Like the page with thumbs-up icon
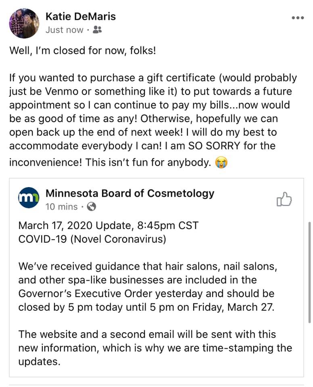 [x=284, y=199]
